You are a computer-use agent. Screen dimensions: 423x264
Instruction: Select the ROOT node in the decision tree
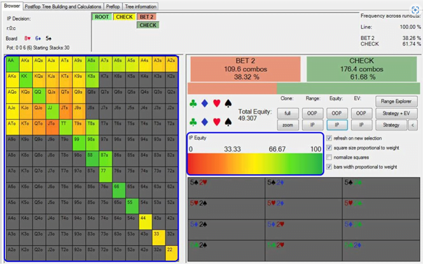pos(102,17)
